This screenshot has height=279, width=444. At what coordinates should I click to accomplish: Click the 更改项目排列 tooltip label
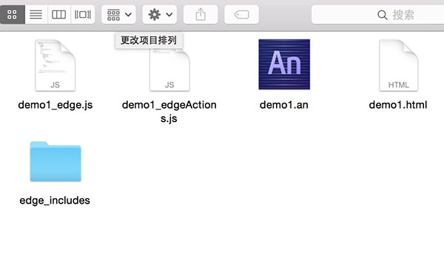pyautogui.click(x=149, y=40)
